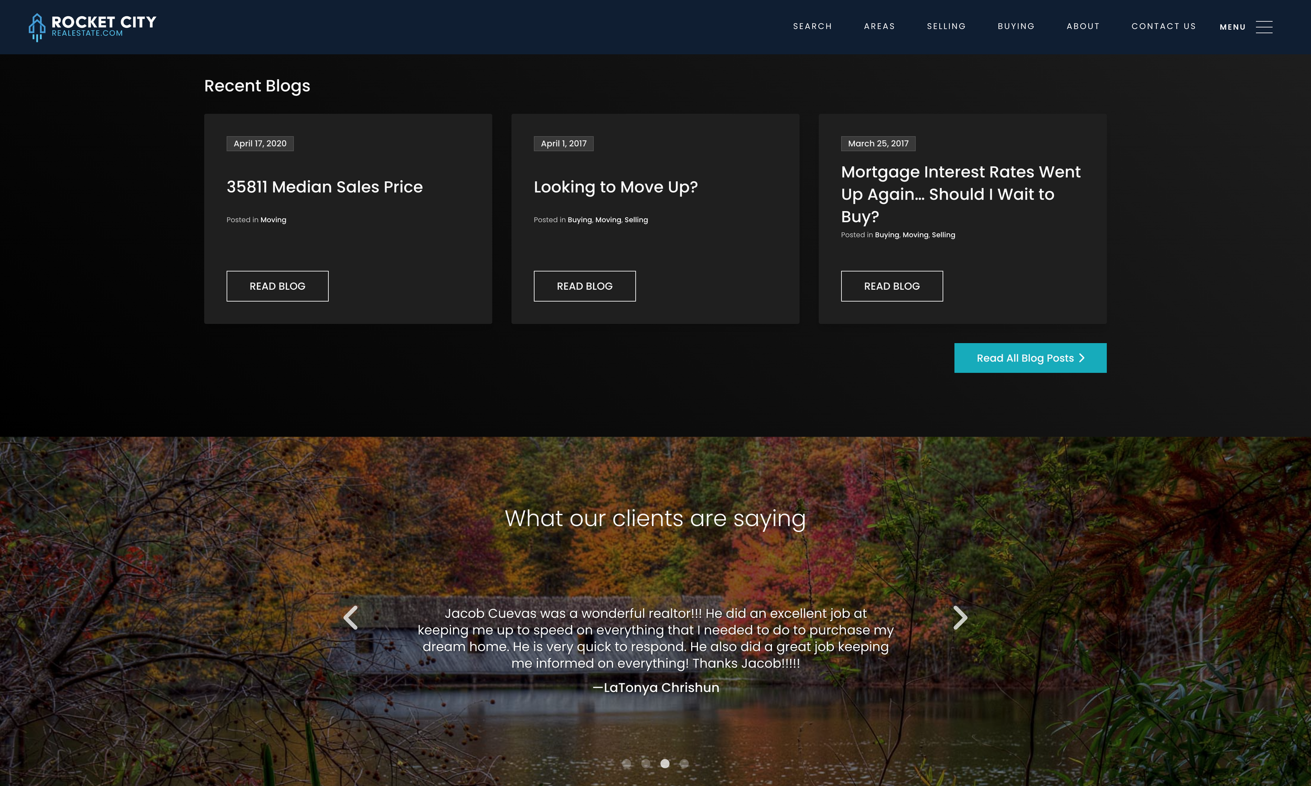Click the April 1, 2017 date tag
Image resolution: width=1311 pixels, height=786 pixels.
pos(563,144)
